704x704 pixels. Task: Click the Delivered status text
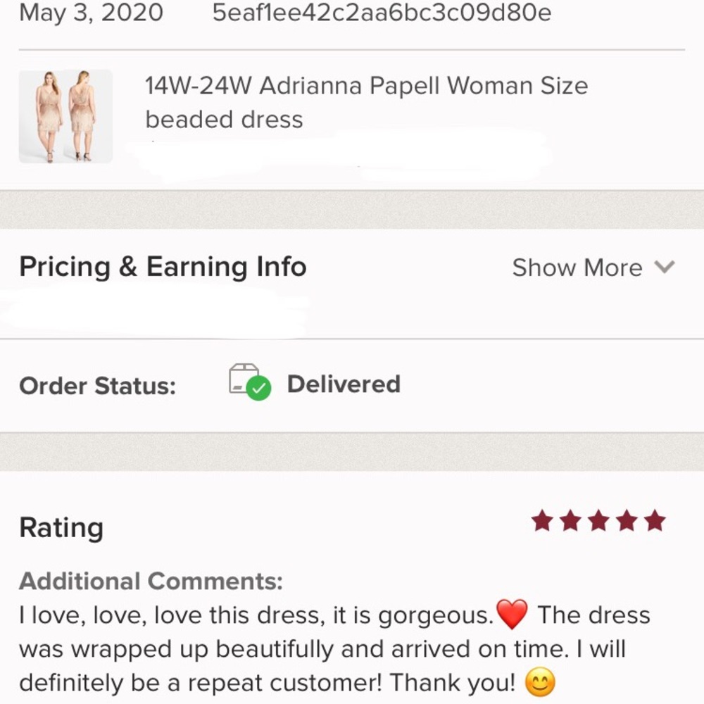344,384
